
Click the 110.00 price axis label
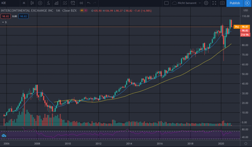coord(245,16)
